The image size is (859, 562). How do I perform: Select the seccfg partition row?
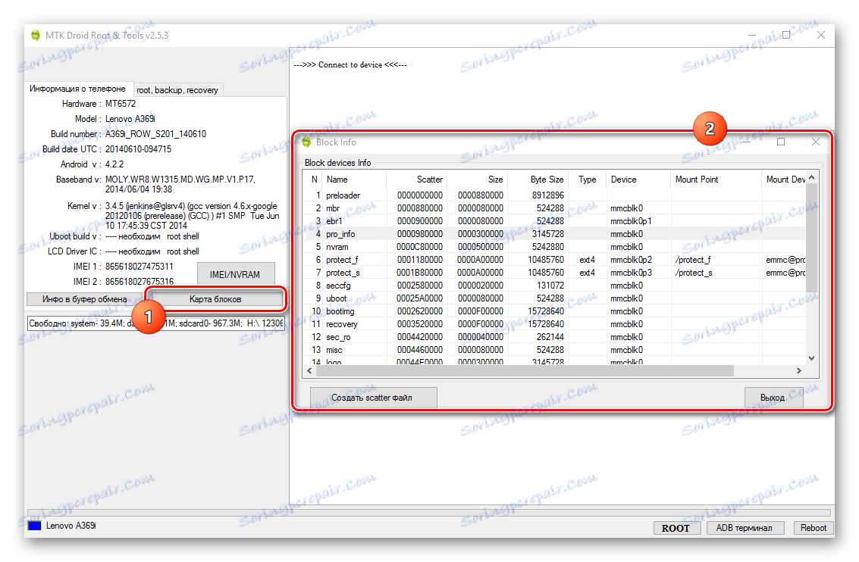555,286
